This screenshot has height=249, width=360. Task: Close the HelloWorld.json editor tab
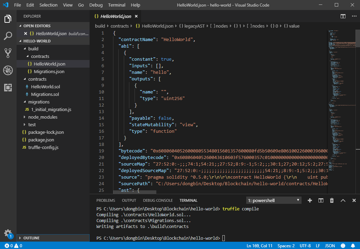point(136,16)
